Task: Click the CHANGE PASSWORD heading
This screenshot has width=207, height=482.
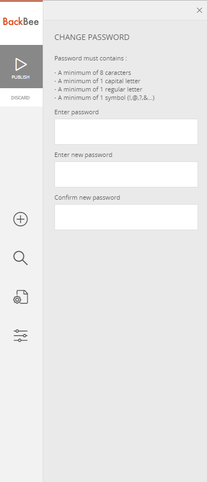Action: [92, 38]
